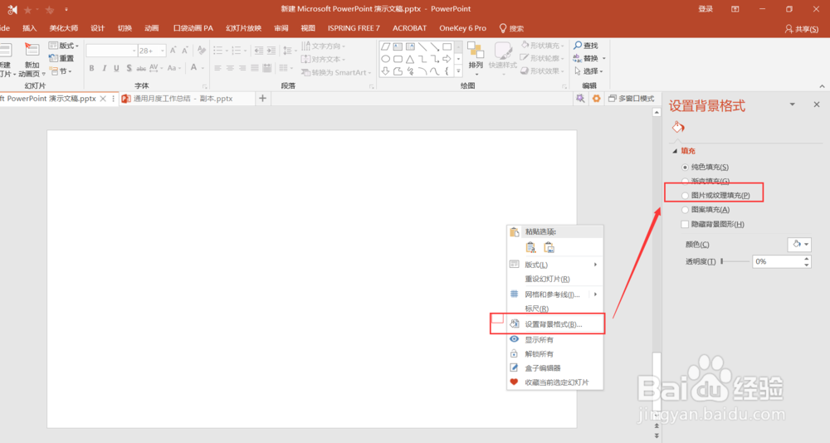Open the 动画 ribbon tab
The image size is (830, 443).
coord(152,28)
